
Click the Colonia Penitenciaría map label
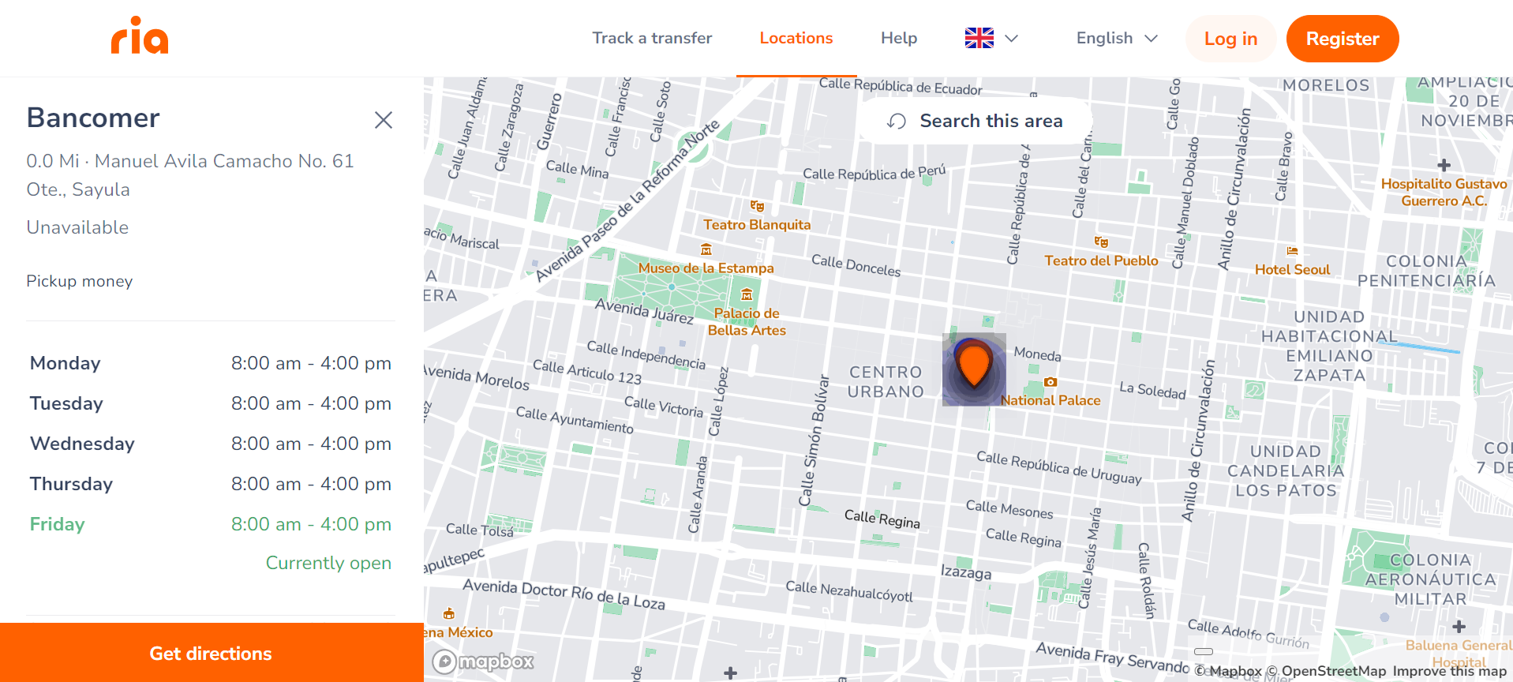pos(1425,271)
